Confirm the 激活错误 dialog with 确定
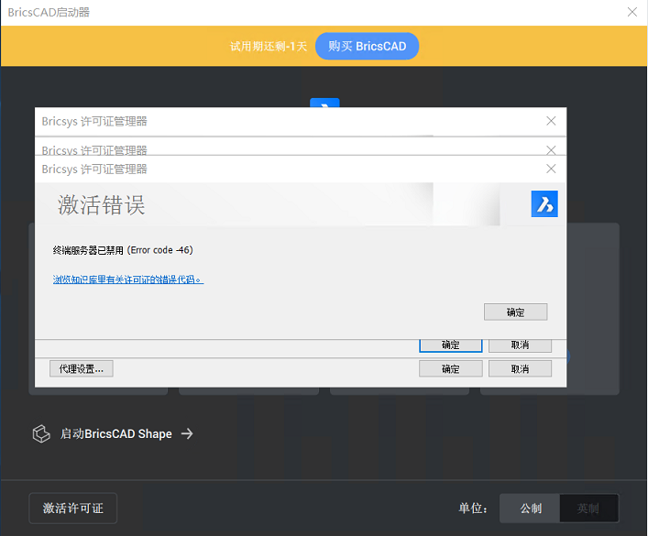This screenshot has height=536, width=648. coord(516,312)
